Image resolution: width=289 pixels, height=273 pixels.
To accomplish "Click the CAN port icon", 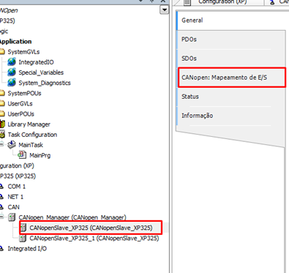I will pyautogui.click(x=1, y=207).
